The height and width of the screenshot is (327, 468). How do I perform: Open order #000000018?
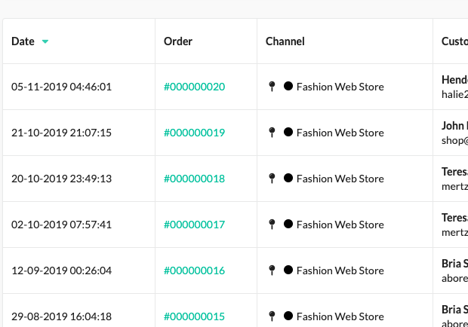coord(194,179)
